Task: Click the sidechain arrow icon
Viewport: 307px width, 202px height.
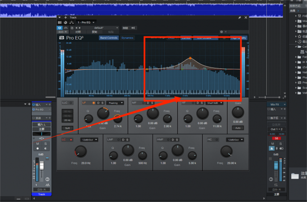Action: 133,28
